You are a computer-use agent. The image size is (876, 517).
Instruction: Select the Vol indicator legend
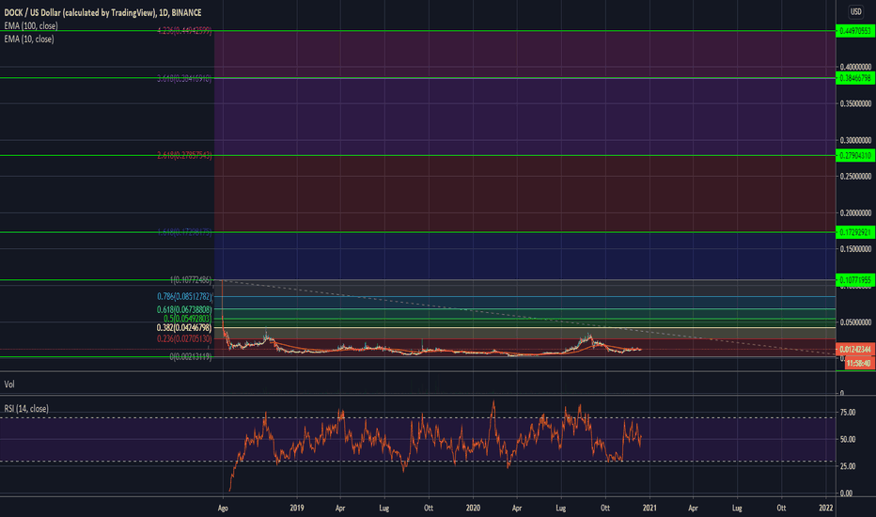point(9,384)
